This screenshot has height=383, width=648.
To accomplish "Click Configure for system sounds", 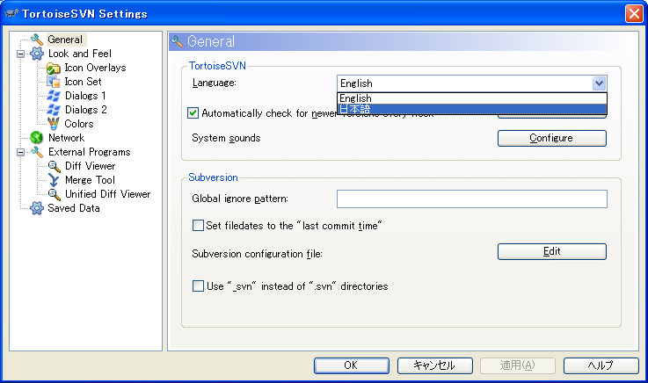I will click(551, 138).
